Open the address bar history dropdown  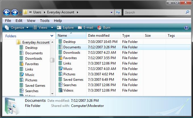111,12
